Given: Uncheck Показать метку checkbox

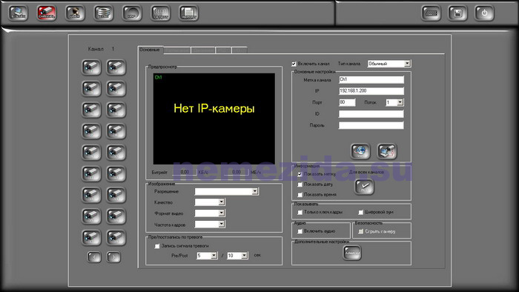Looking at the screenshot, I should pyautogui.click(x=300, y=174).
